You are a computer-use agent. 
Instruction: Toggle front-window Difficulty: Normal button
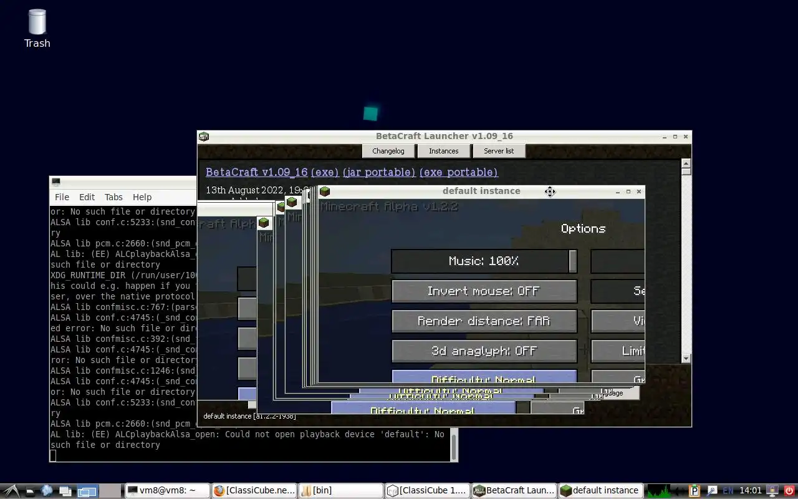[484, 377]
